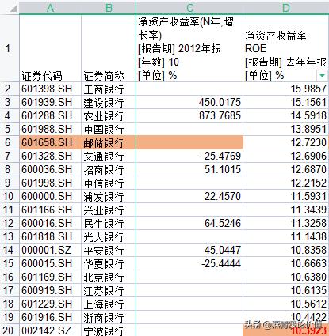Select cell 上海银行

(x=109, y=304)
